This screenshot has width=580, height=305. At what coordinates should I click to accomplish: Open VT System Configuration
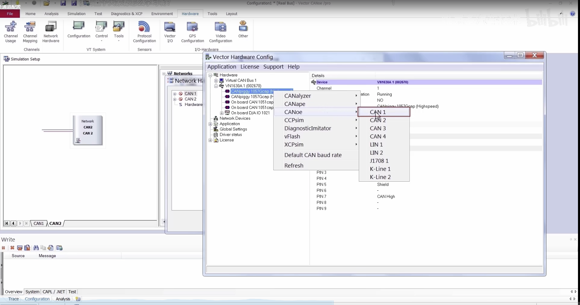coord(79,29)
